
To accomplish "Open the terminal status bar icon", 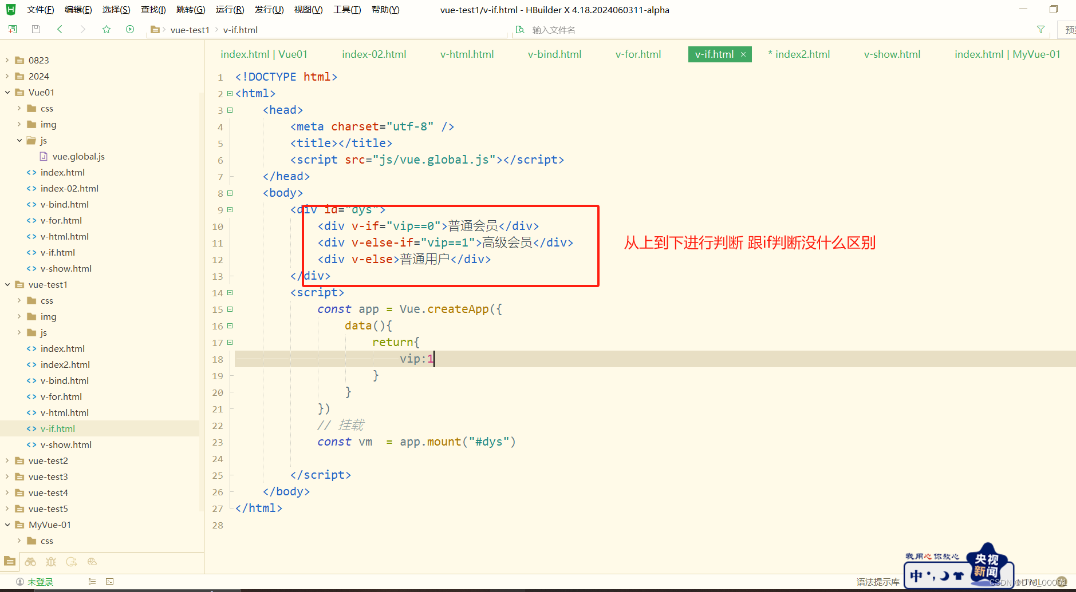I will [110, 582].
